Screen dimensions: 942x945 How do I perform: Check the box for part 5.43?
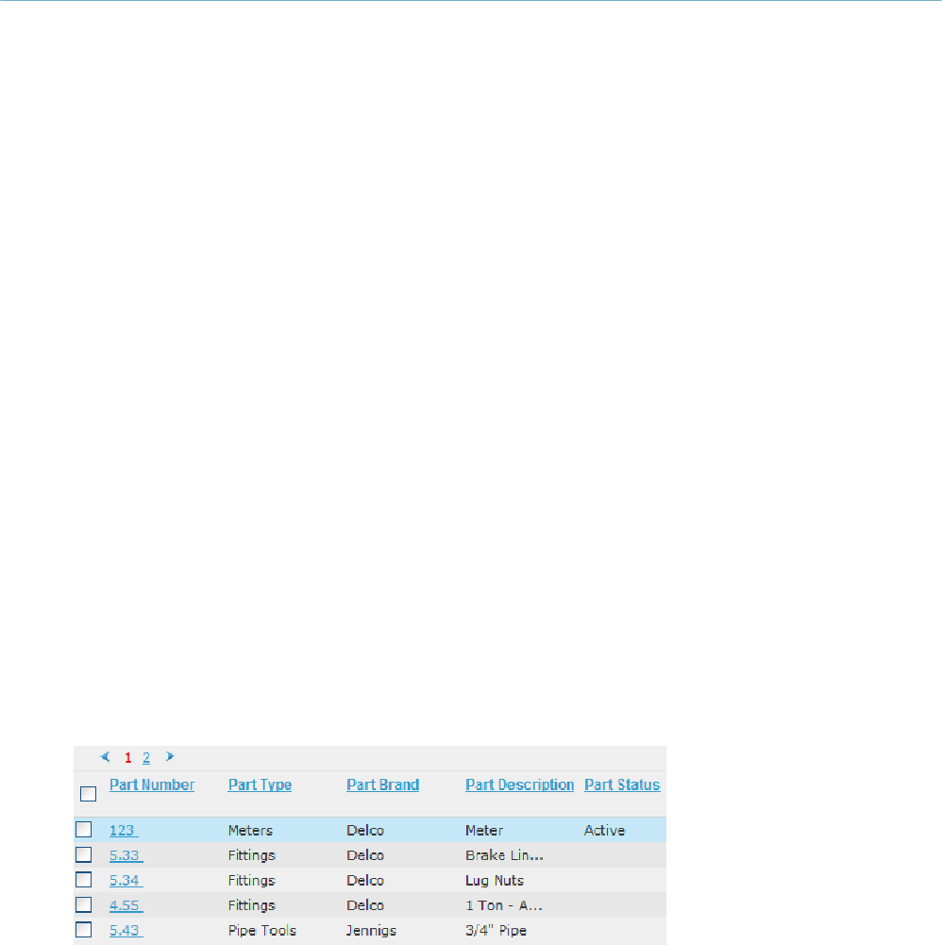point(84,930)
